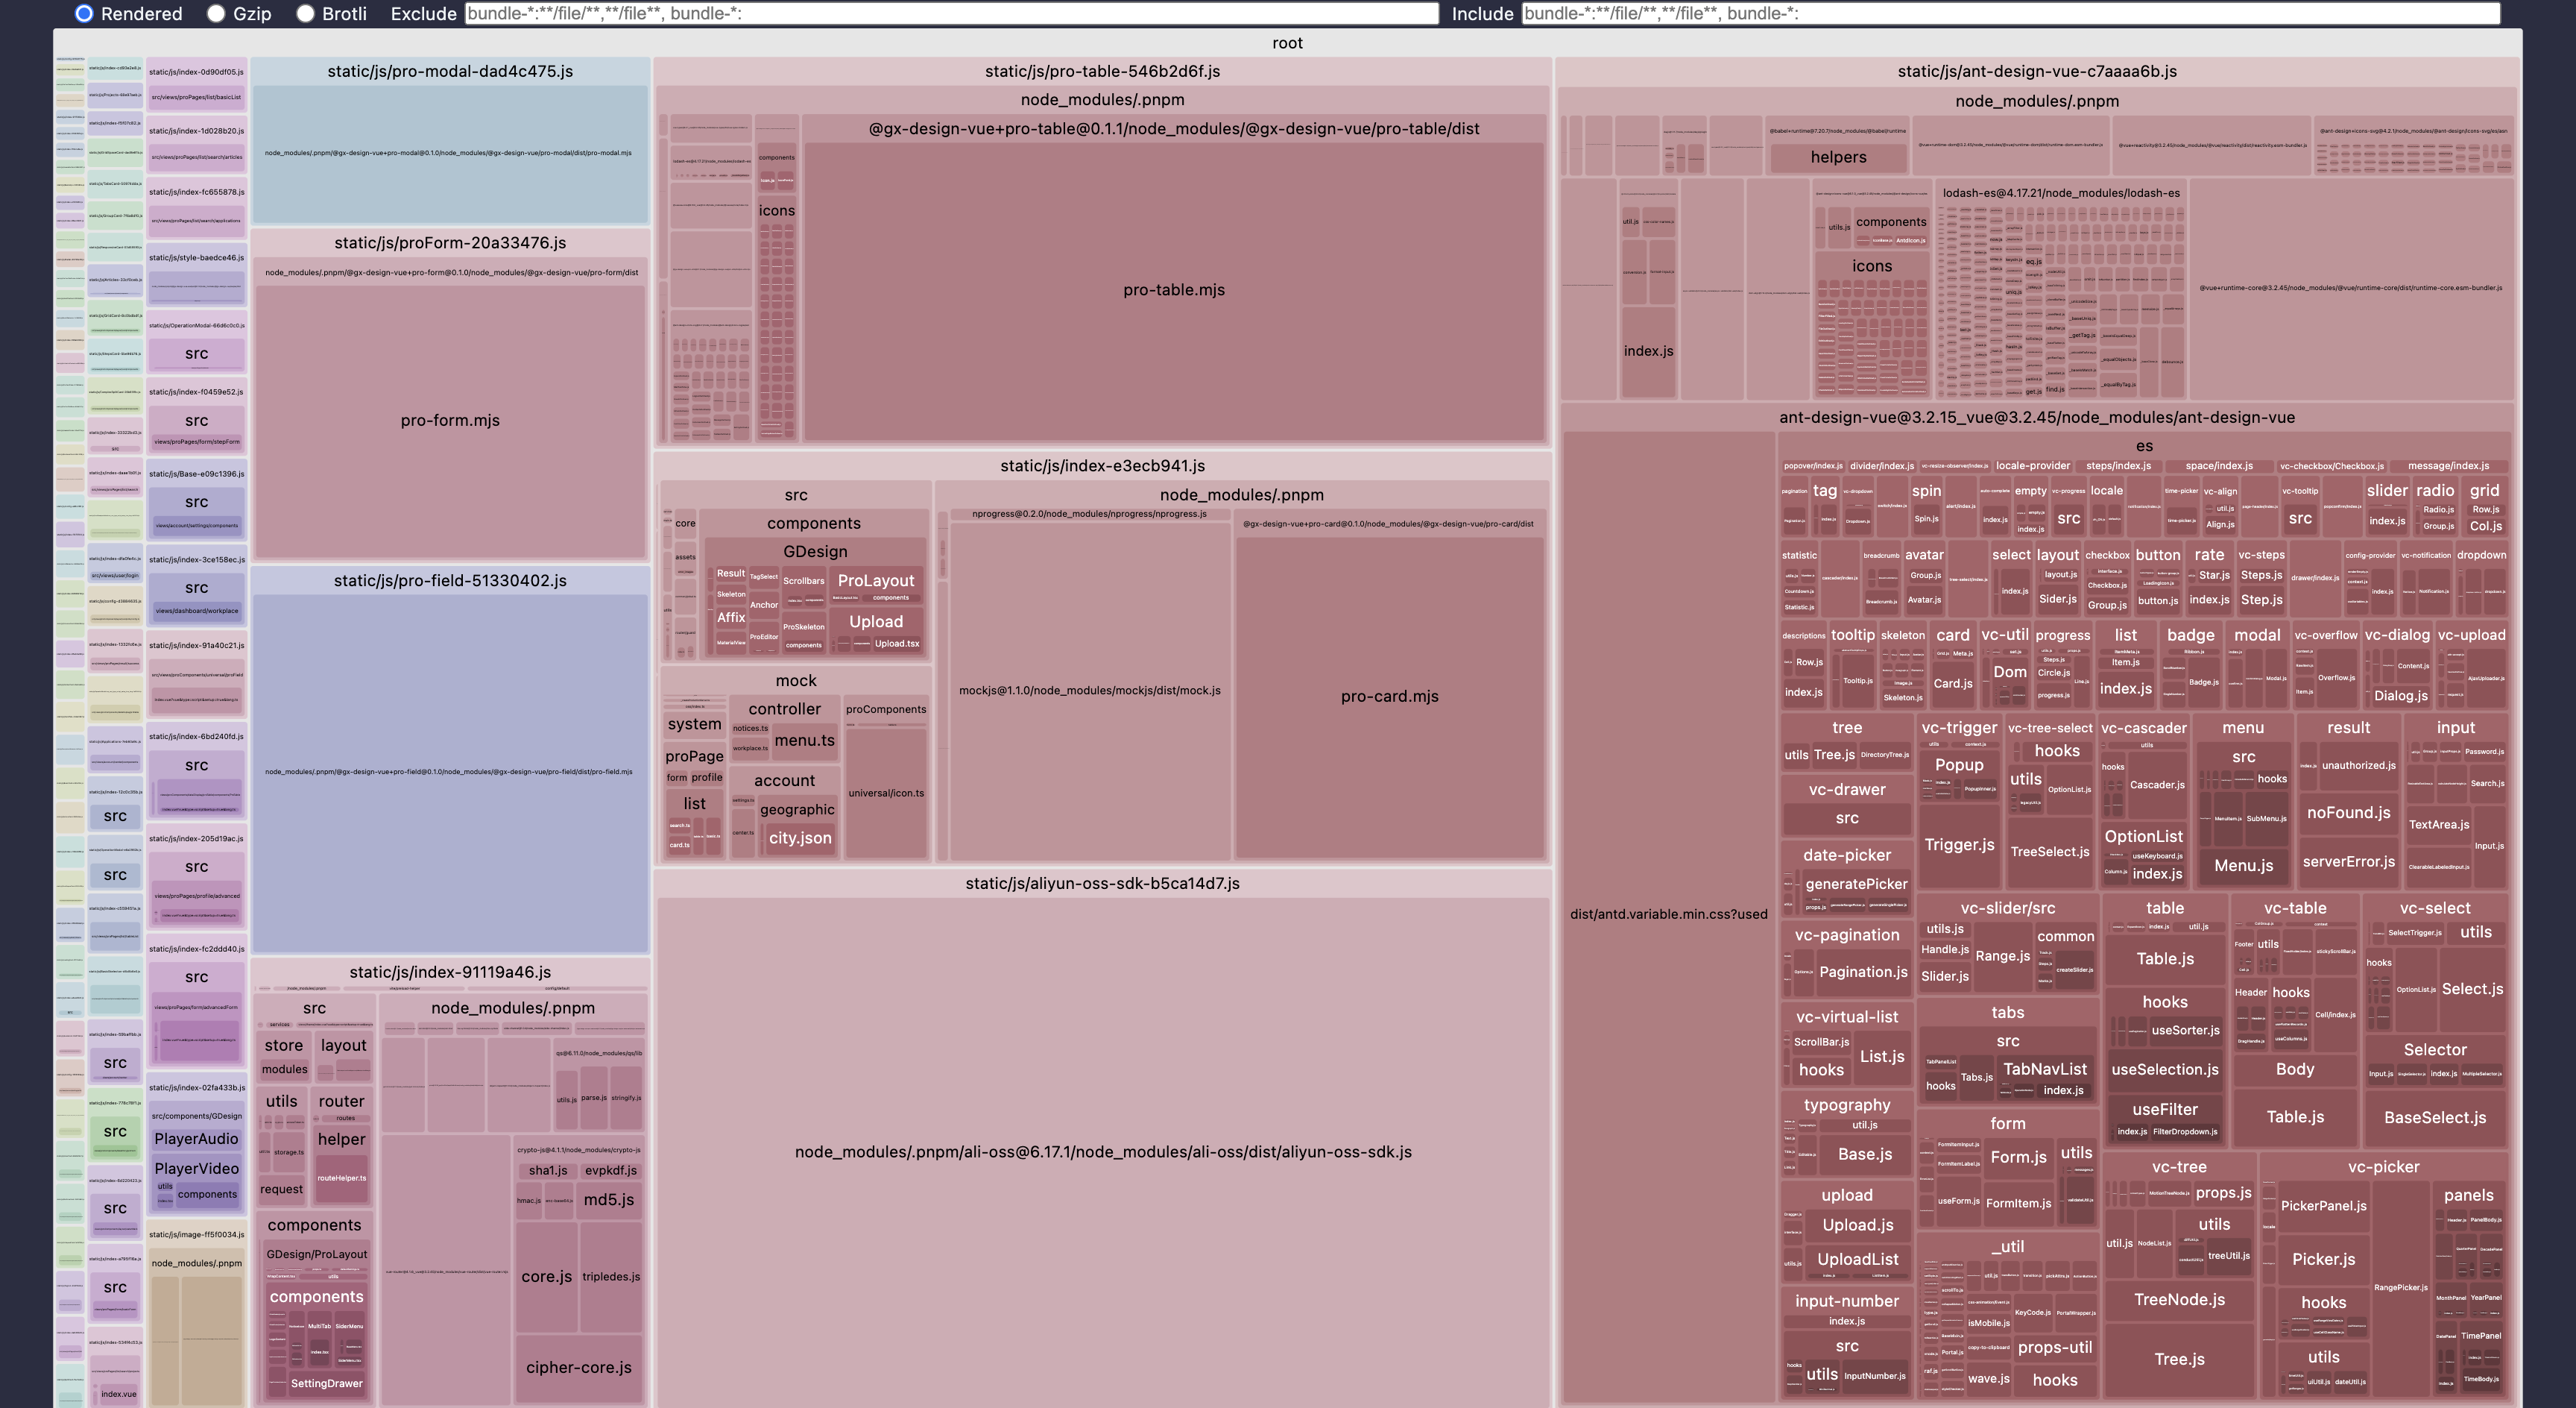Open the static/js/pro-field-51330402.js chunk header

(x=450, y=580)
